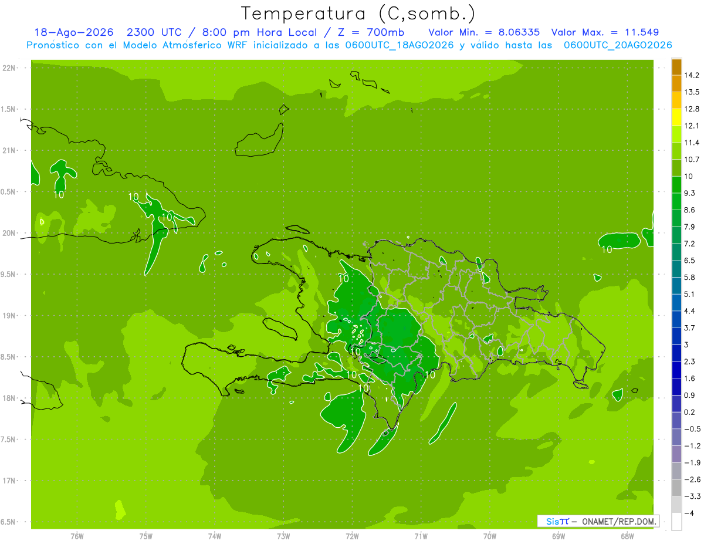Click the "68W" longitude label

pos(627,536)
